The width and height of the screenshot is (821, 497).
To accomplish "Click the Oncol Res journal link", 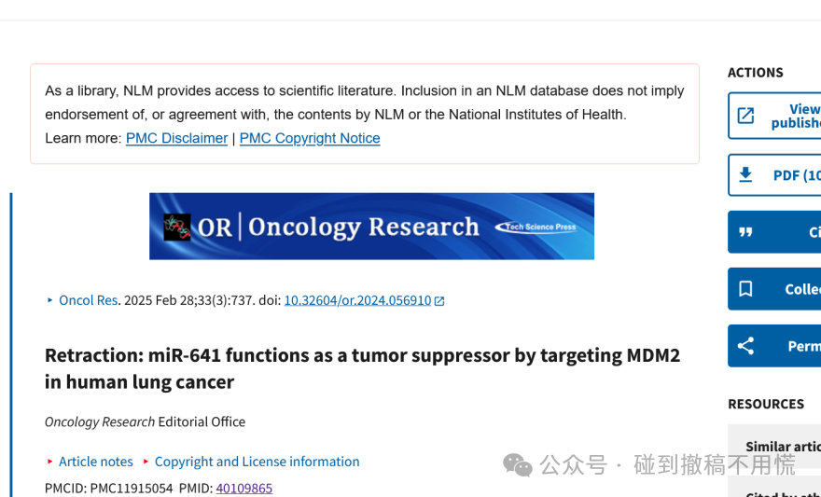I will click(88, 300).
